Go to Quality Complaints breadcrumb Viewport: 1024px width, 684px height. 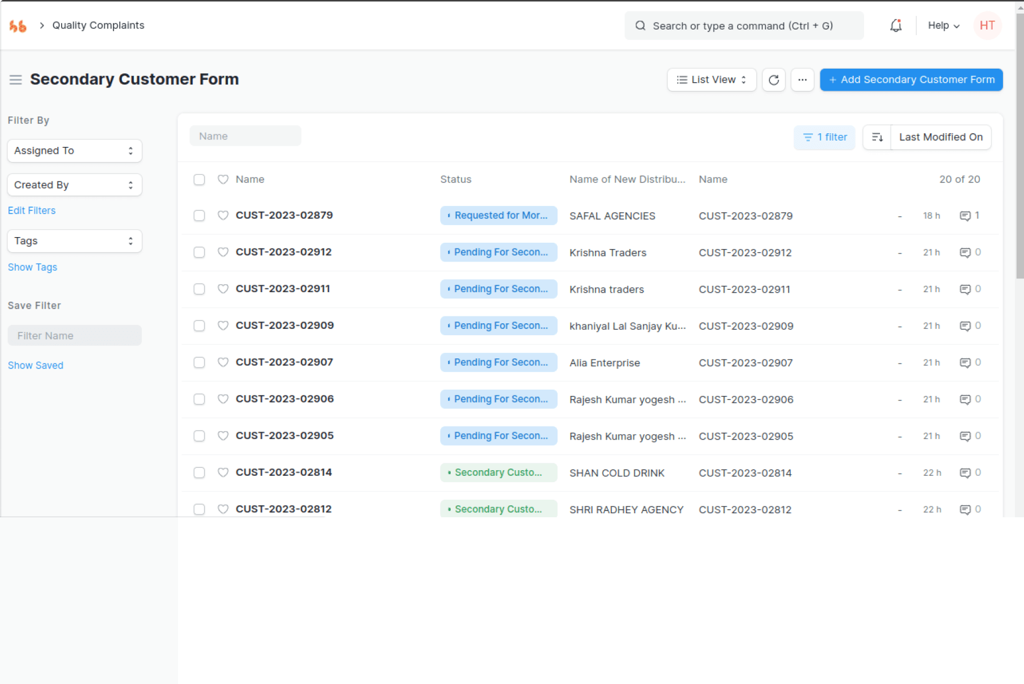tap(98, 26)
